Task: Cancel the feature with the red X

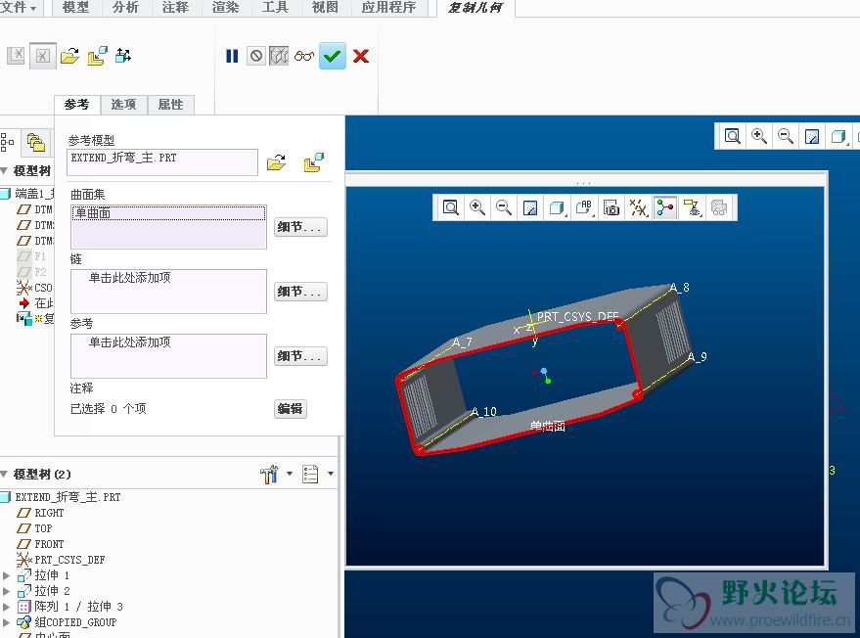Action: (361, 57)
